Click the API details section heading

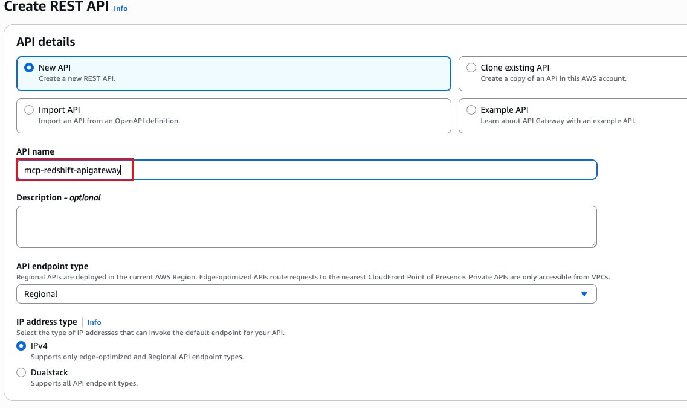(x=45, y=42)
